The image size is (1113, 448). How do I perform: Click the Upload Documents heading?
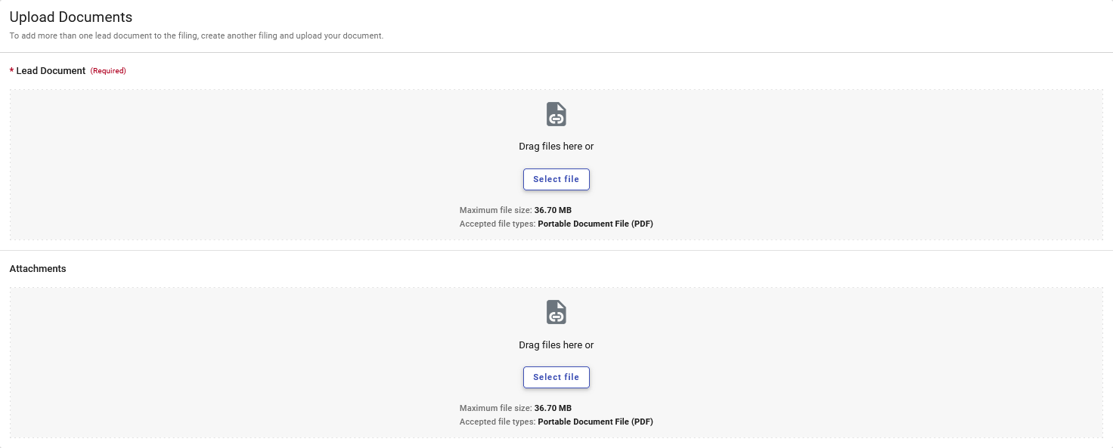(x=71, y=17)
